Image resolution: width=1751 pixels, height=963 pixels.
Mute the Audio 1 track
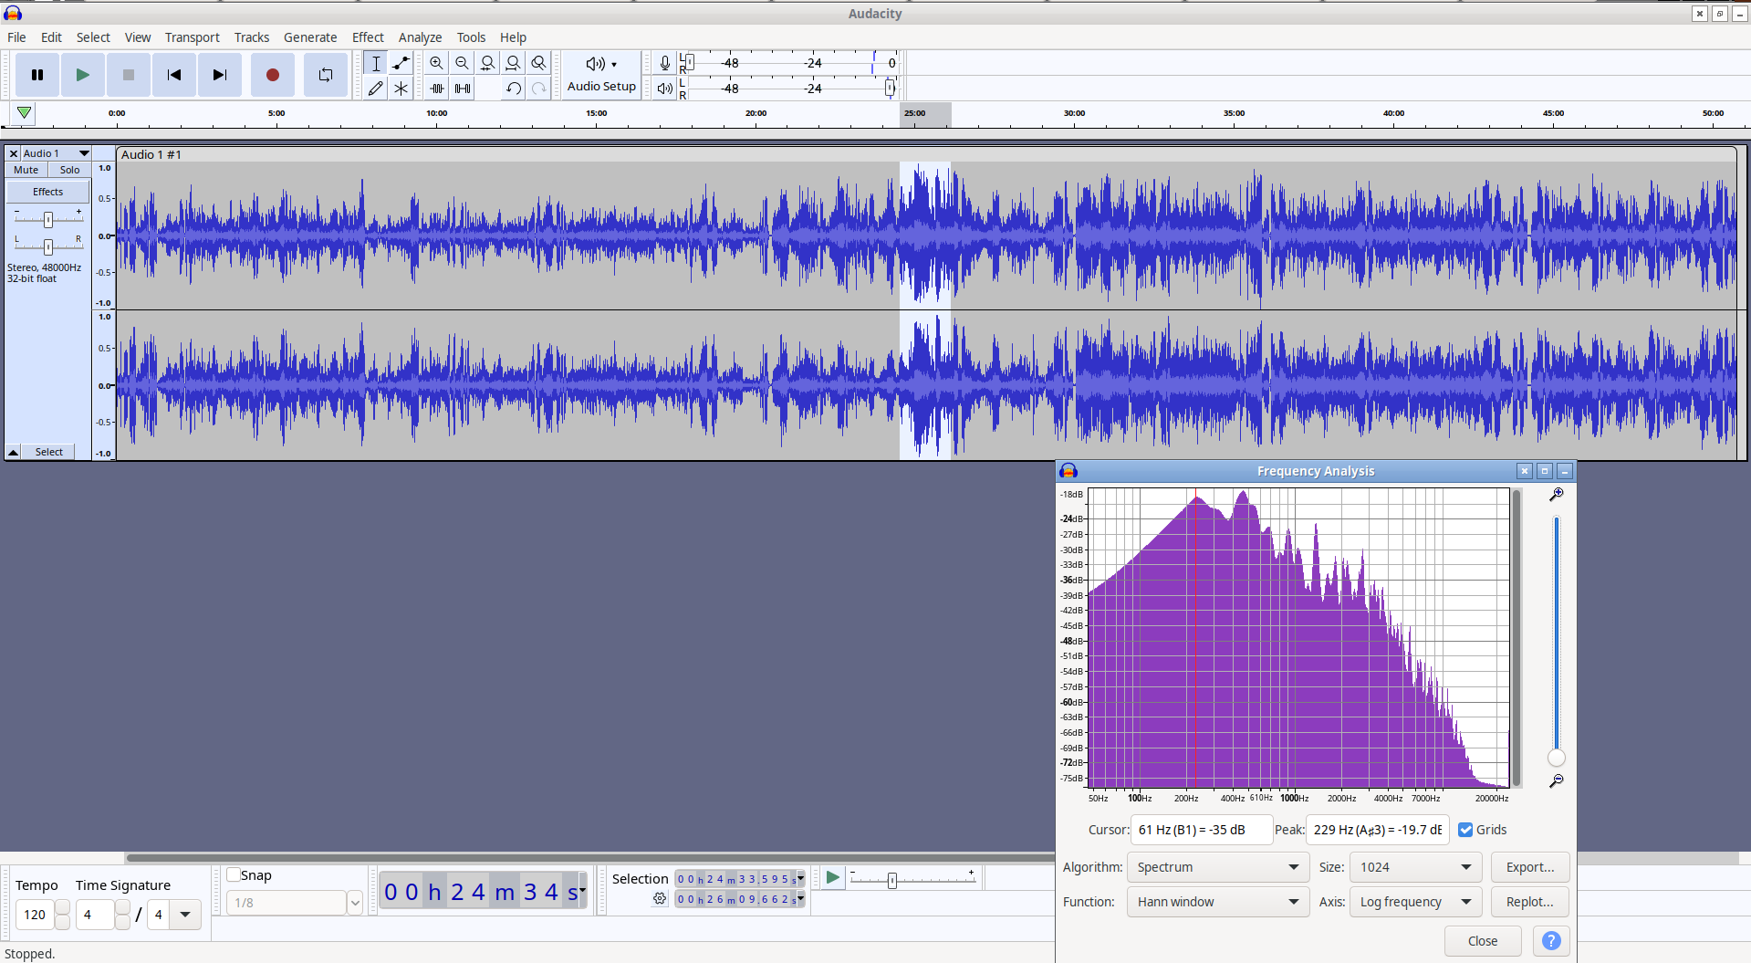[26, 170]
